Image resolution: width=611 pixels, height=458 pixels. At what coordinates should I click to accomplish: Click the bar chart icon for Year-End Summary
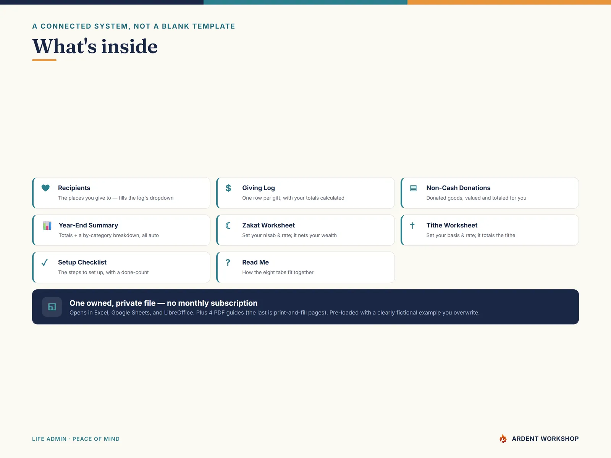tap(47, 226)
